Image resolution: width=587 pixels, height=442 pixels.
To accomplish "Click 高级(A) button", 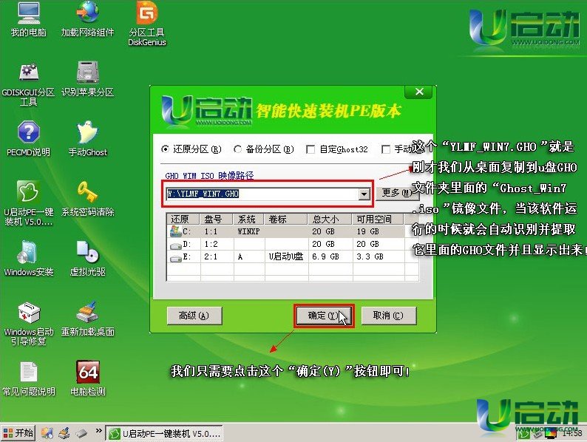I will [x=194, y=316].
